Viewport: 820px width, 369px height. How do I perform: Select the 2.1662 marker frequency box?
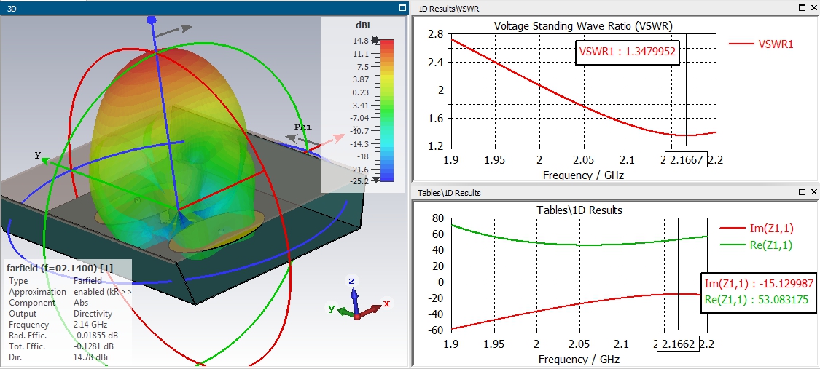point(678,344)
